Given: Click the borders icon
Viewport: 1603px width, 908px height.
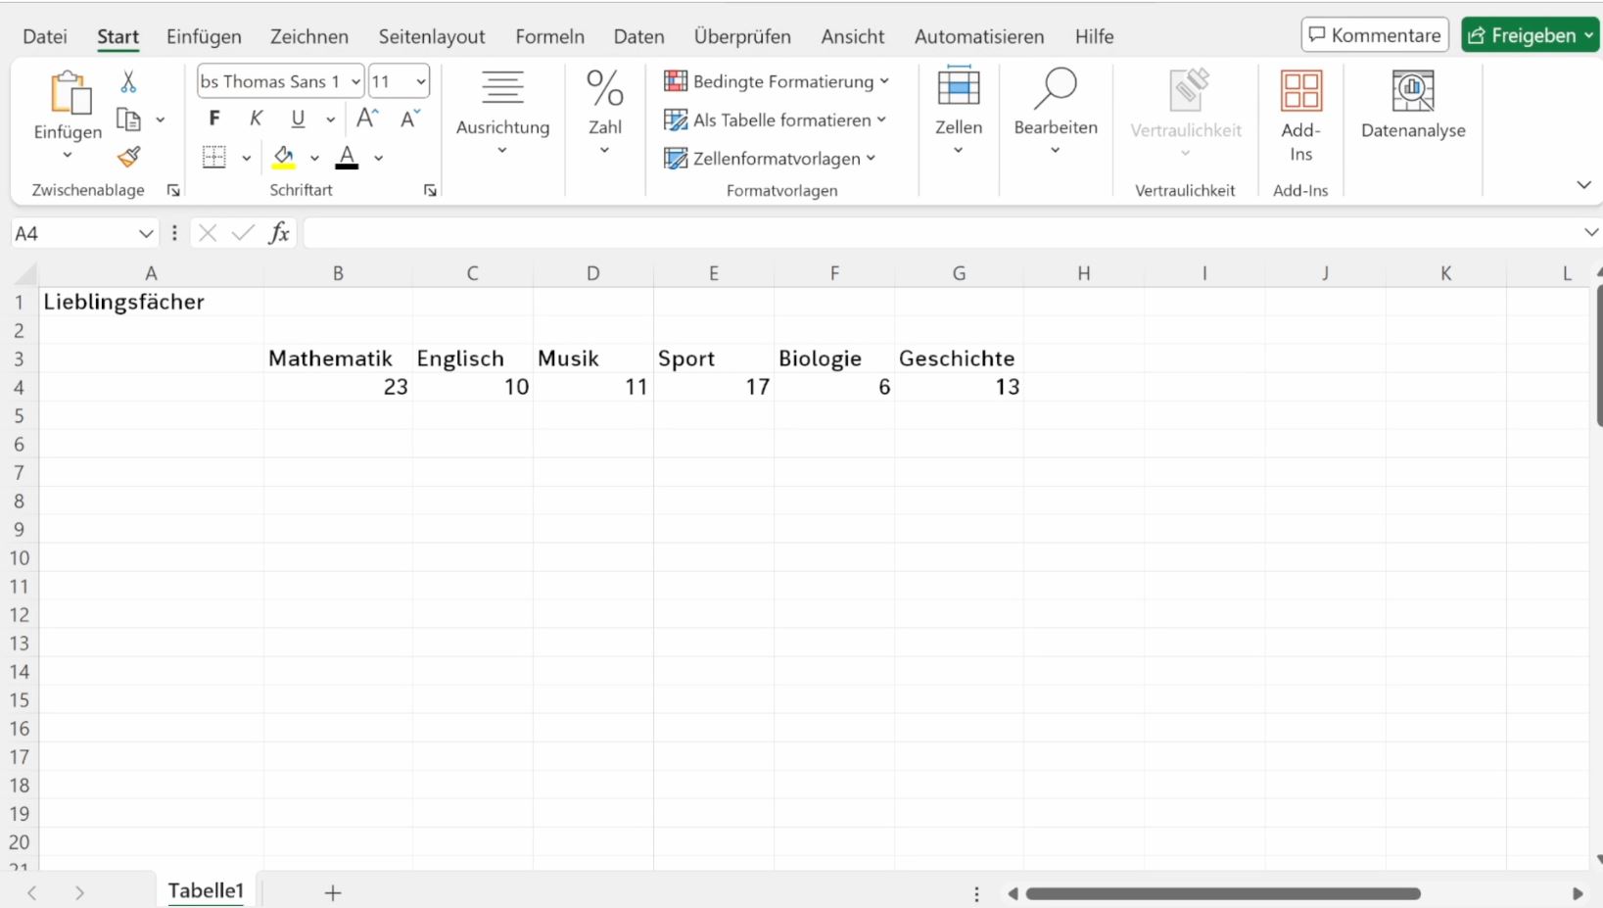Looking at the screenshot, I should [213, 157].
